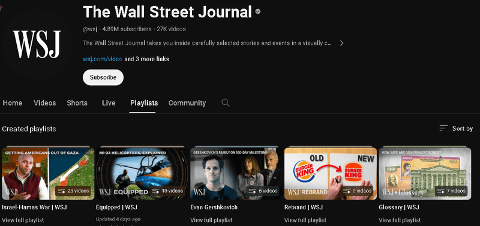The width and height of the screenshot is (480, 226).
Task: Click the '10 videos' playlist count badge
Action: tap(167, 191)
